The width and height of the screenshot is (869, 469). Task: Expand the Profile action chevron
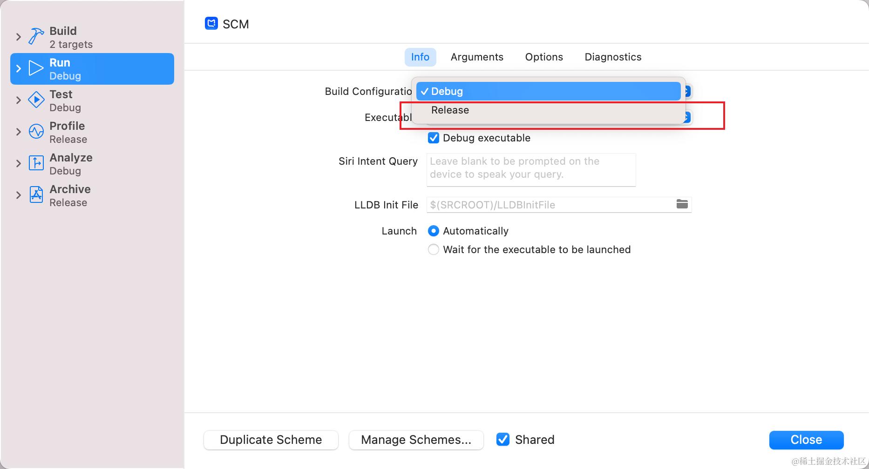(x=19, y=132)
